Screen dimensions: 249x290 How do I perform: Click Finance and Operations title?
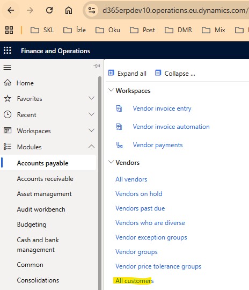55,51
